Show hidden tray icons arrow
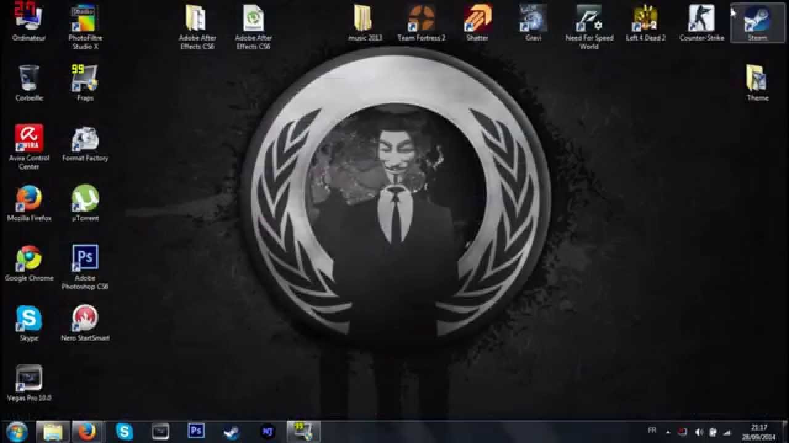789x443 pixels. coord(668,432)
